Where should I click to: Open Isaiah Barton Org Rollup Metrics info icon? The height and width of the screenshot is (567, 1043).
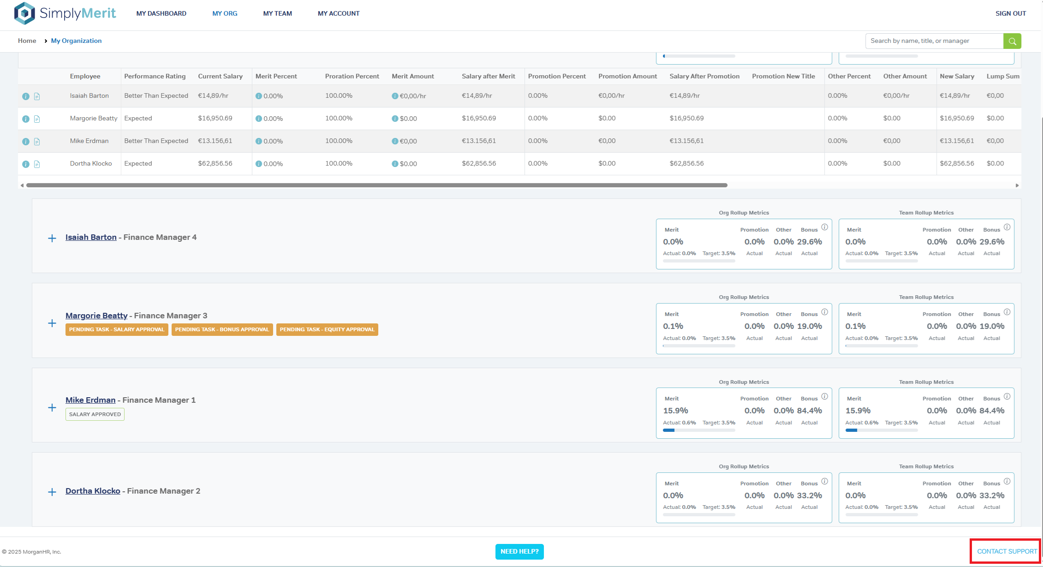824,227
